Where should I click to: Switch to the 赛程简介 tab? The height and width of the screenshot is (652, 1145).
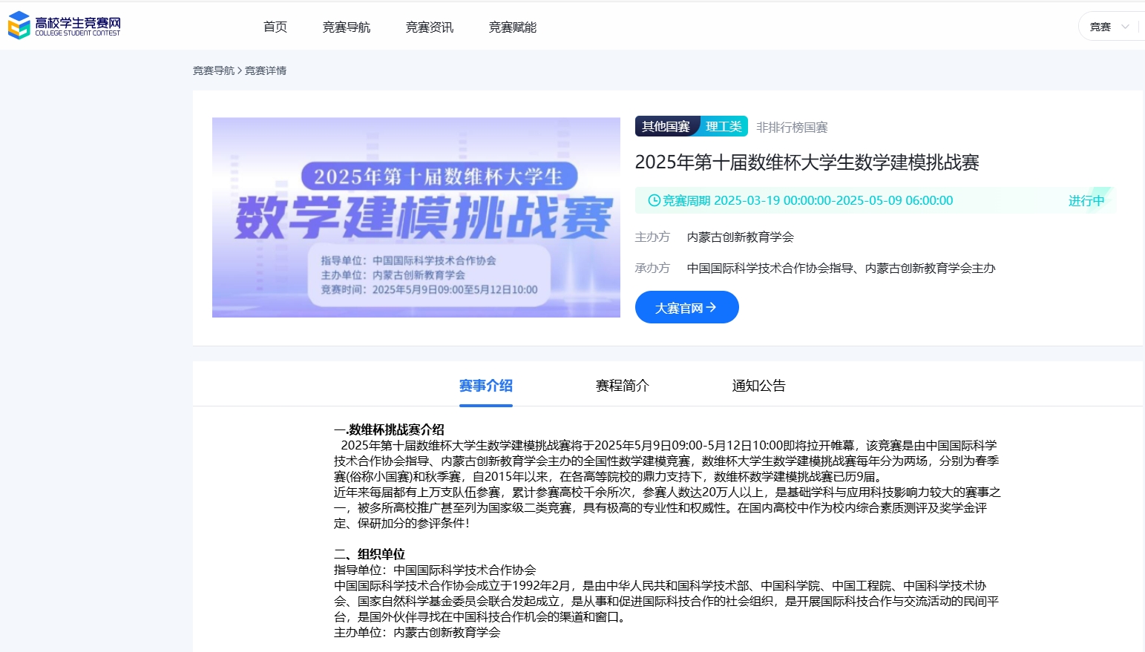pos(623,386)
